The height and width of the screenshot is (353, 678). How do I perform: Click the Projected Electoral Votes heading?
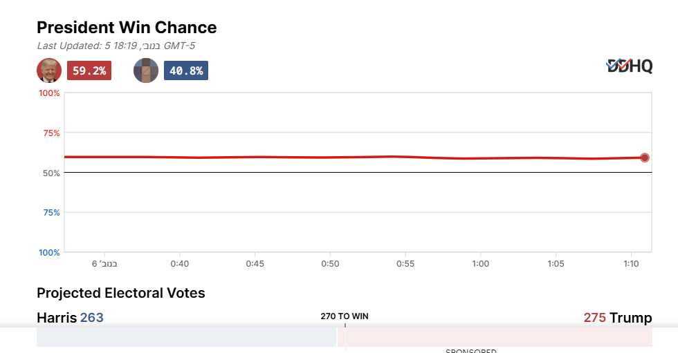coord(121,293)
